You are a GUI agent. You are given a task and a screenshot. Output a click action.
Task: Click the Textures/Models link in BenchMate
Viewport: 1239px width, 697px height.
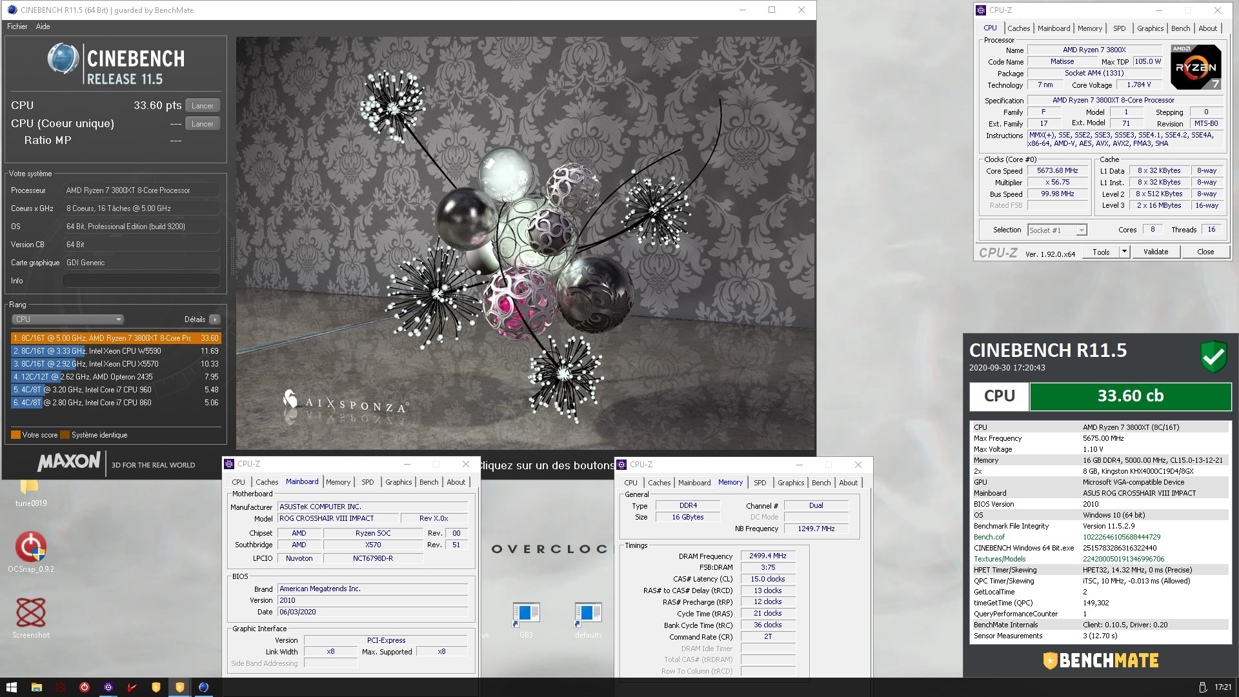coord(1000,559)
